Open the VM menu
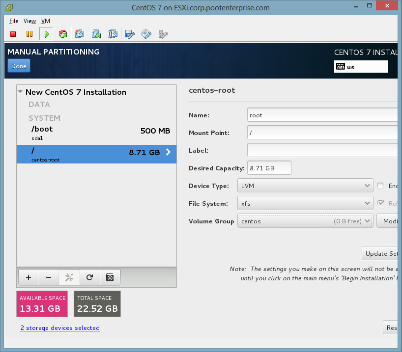The height and width of the screenshot is (352, 402). [46, 21]
